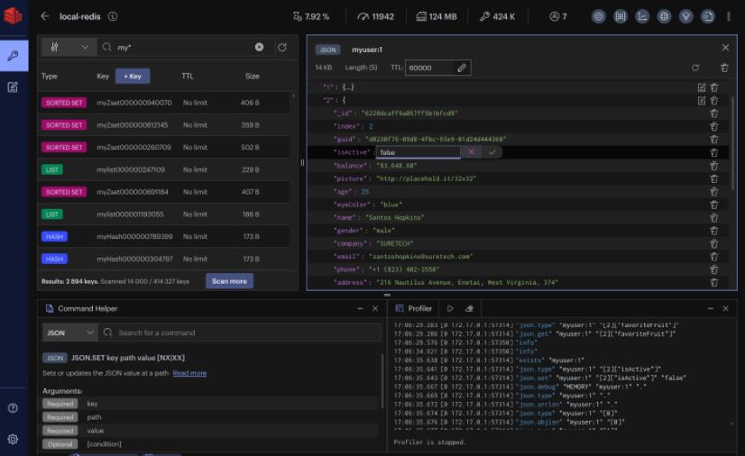
Task: Apply the isActive edit with checkmark
Action: [x=492, y=152]
